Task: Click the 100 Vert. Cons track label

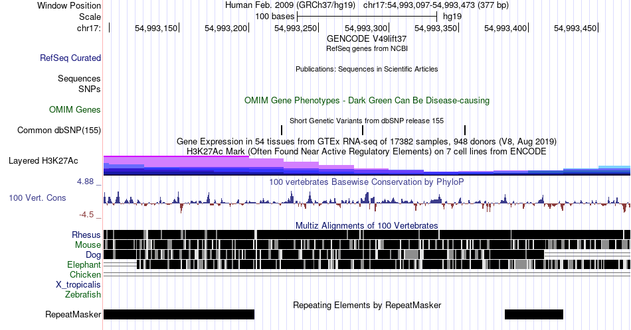Action: (x=37, y=197)
